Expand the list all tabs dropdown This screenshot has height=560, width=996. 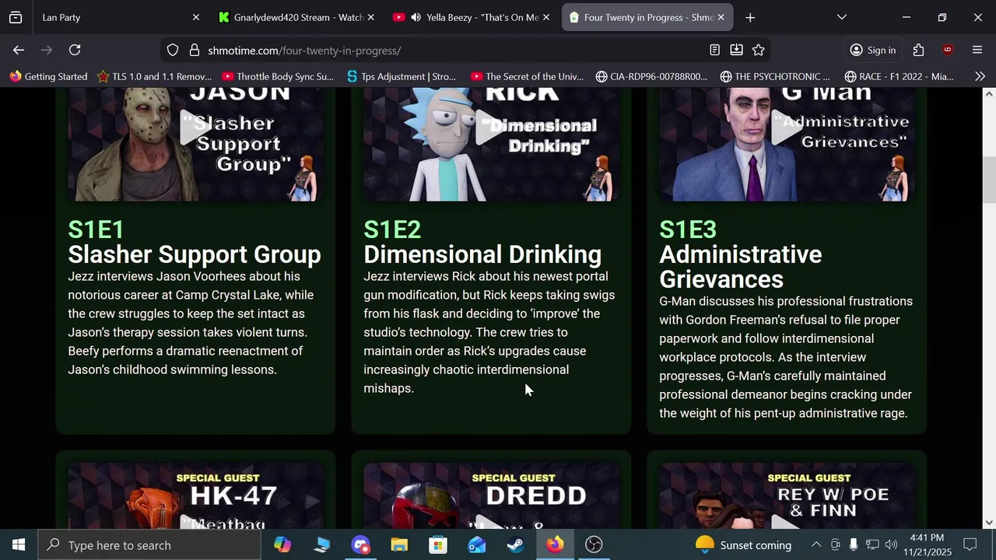click(x=841, y=17)
